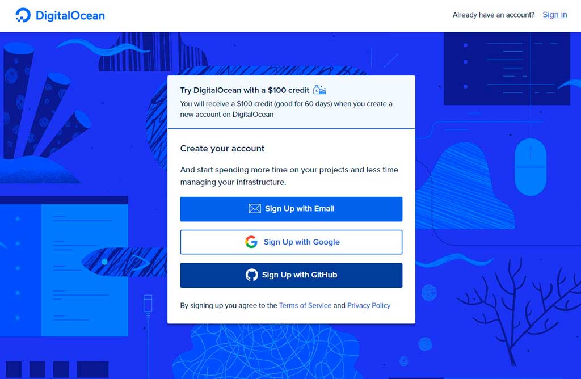
Task: Click the DigitalOcean wordmark text
Action: pos(70,15)
